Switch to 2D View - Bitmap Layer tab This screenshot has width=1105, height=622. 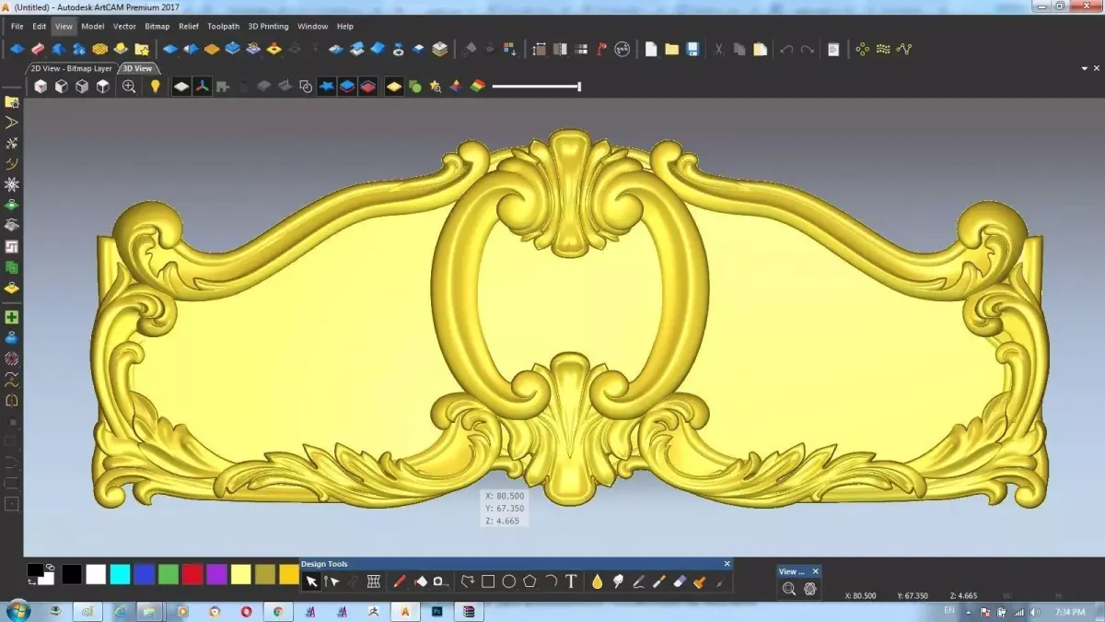[x=71, y=68]
